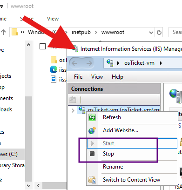The height and width of the screenshot is (190, 182).
Task: Click the double-chevron in Explorer address bar
Action: tap(22, 32)
